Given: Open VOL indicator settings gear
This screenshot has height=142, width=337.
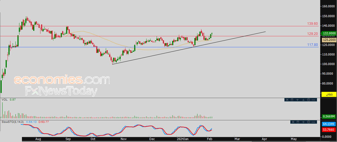Looking at the screenshot, I should coord(309,100).
